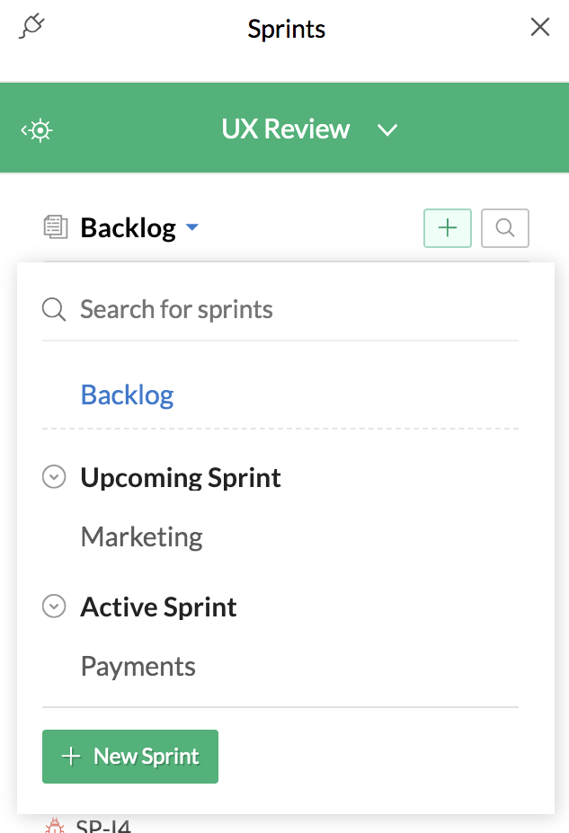Select the Marketing sprint
The height and width of the screenshot is (833, 569).
142,537
